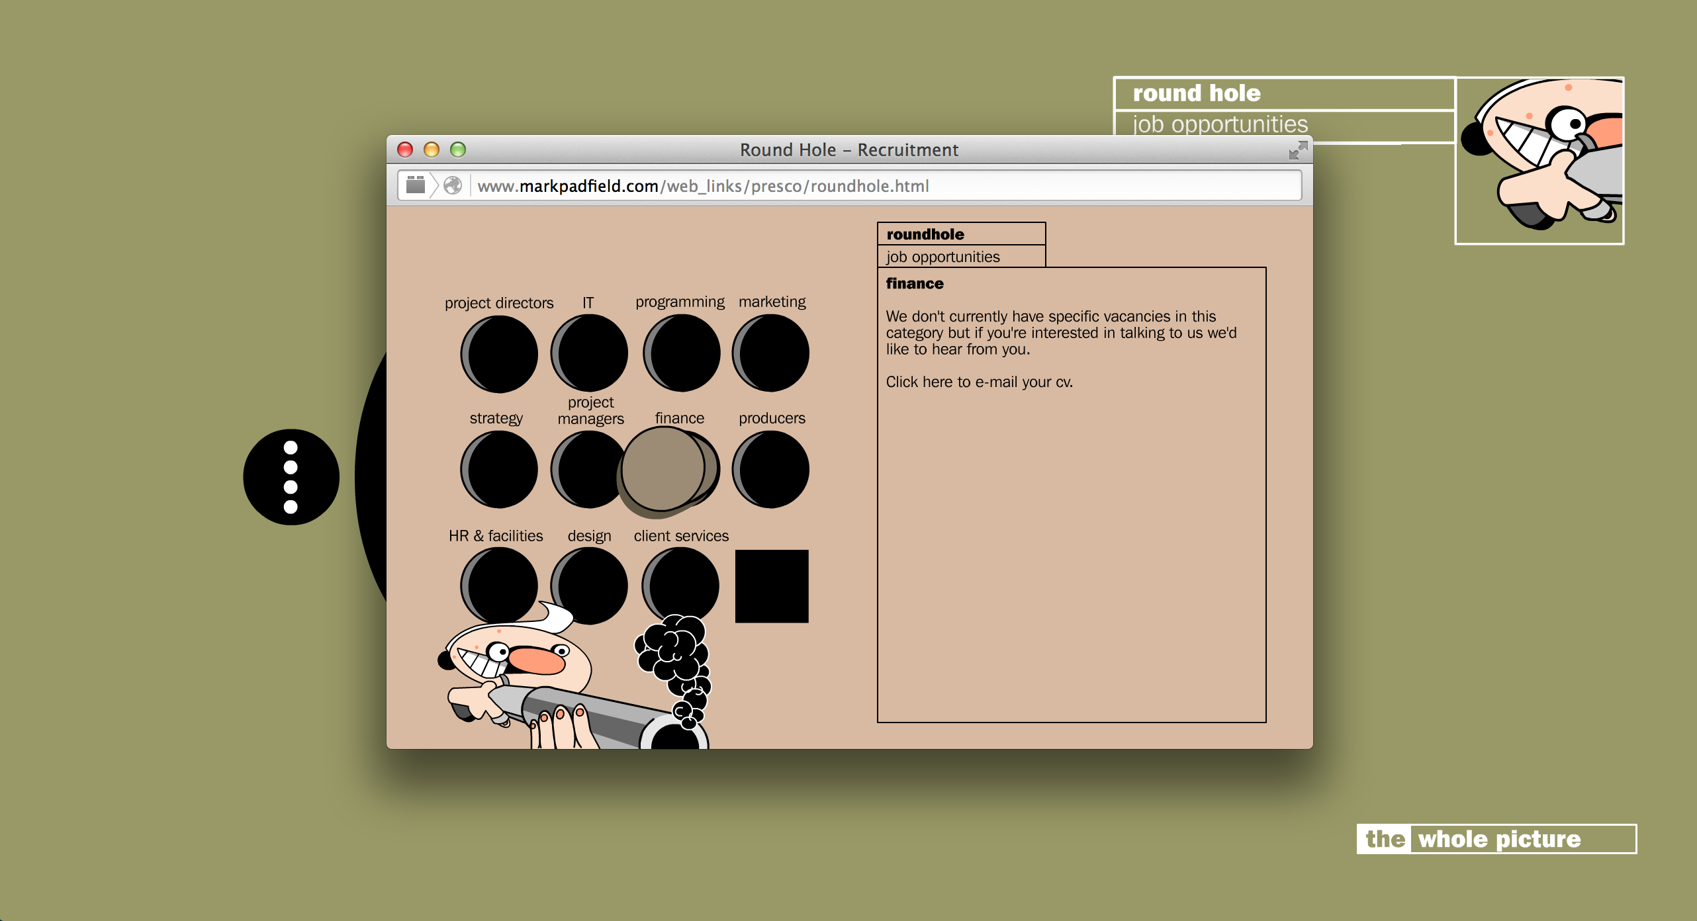Click the cartoon man thumbnail top right
Image resolution: width=1697 pixels, height=921 pixels.
point(1539,161)
